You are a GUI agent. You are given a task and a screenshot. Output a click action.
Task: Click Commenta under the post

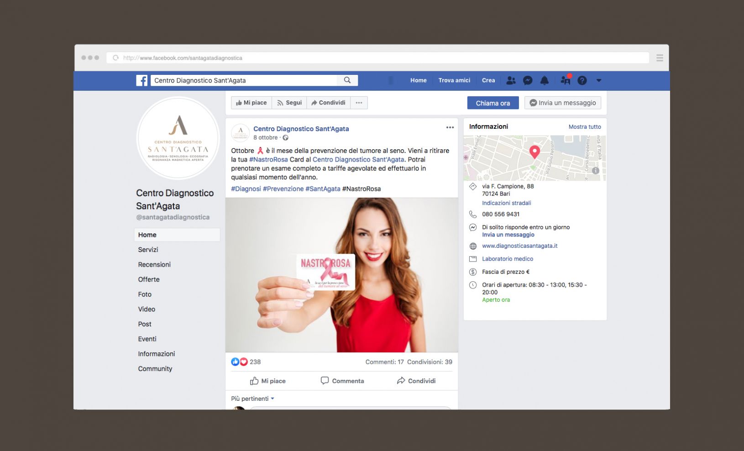click(x=342, y=381)
